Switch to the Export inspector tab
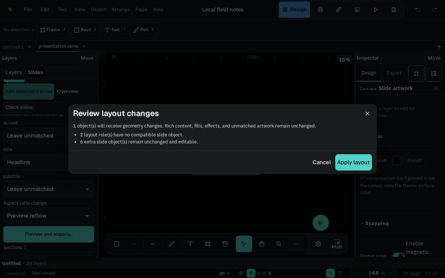The image size is (445, 278). coord(394,73)
